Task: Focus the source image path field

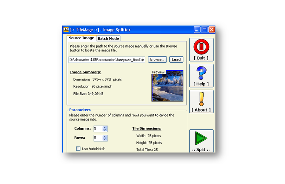Action: (107, 60)
